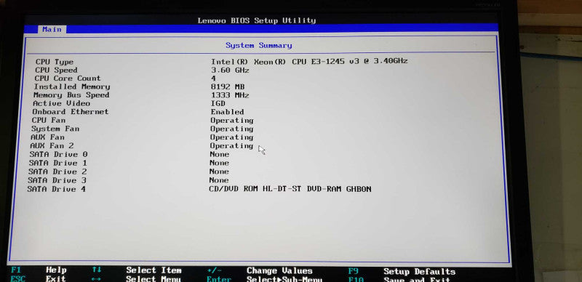Click the Enabled value for Onboard Ethernet
Viewport: 582px width, 282px height.
(227, 112)
